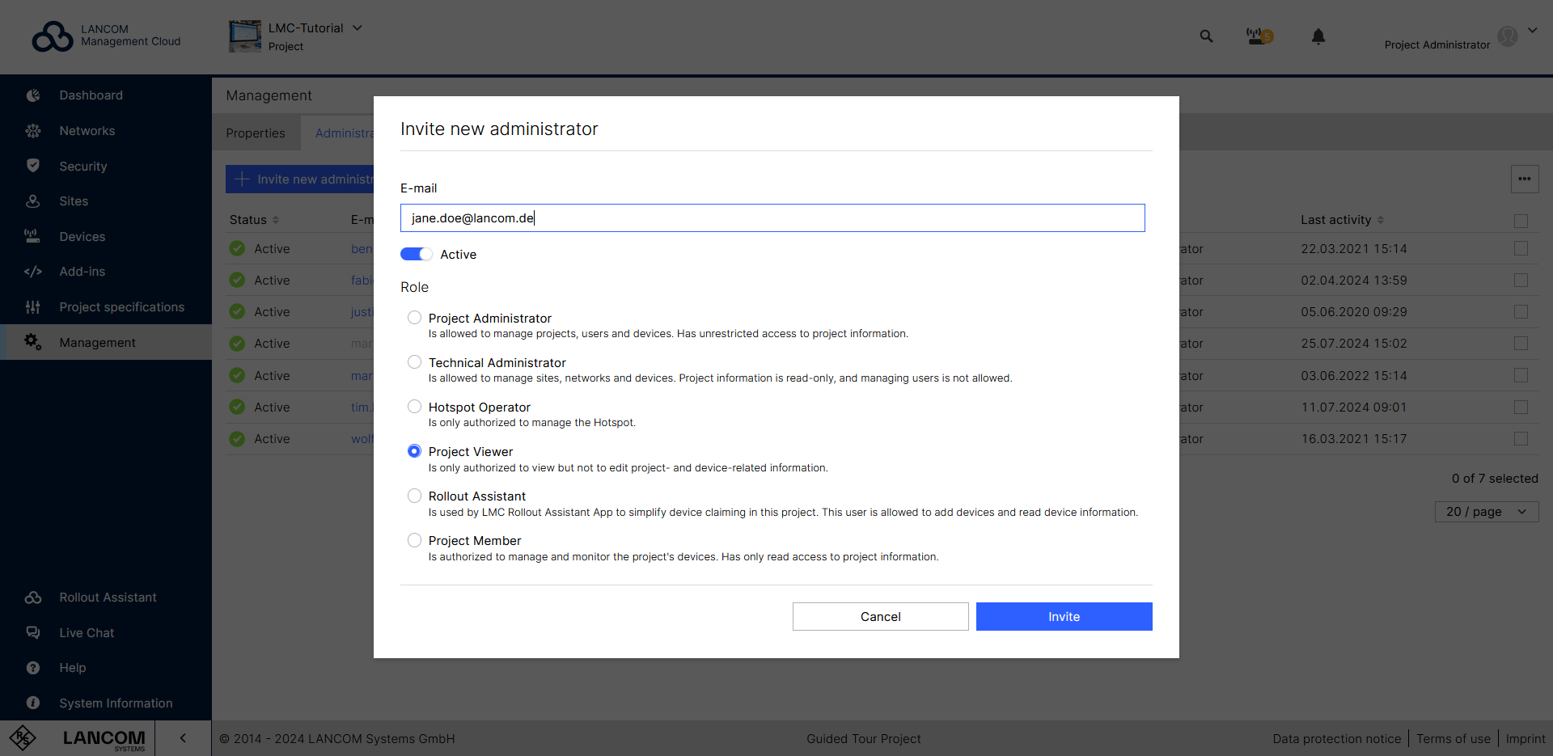Select the Project Viewer radio button
Screen dimensions: 1553x756
click(x=414, y=451)
